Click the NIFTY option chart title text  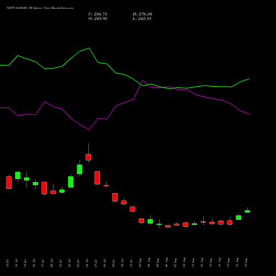(40, 8)
